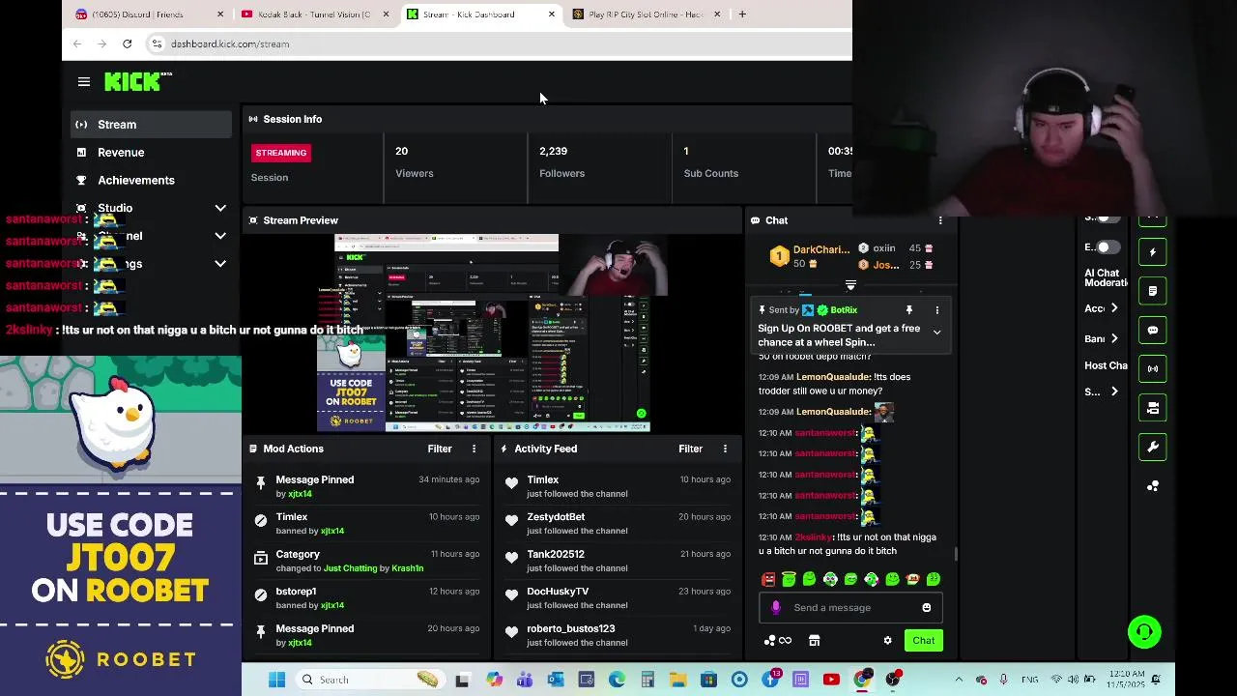The width and height of the screenshot is (1237, 696).
Task: Unpin the BotRix message with pin icon
Action: [x=908, y=310]
